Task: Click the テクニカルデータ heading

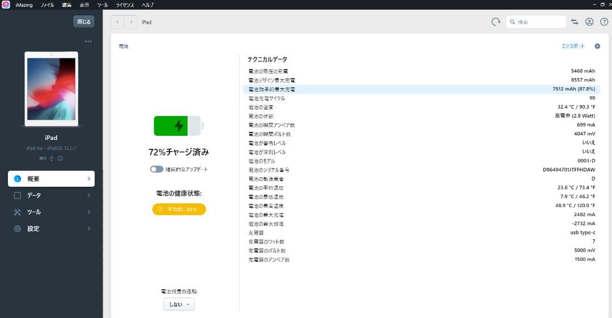Action: pos(267,59)
